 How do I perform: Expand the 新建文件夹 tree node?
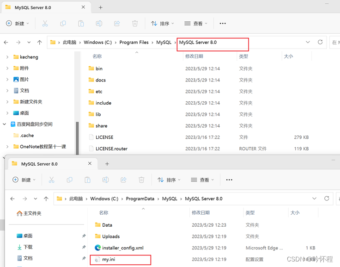click(x=7, y=102)
